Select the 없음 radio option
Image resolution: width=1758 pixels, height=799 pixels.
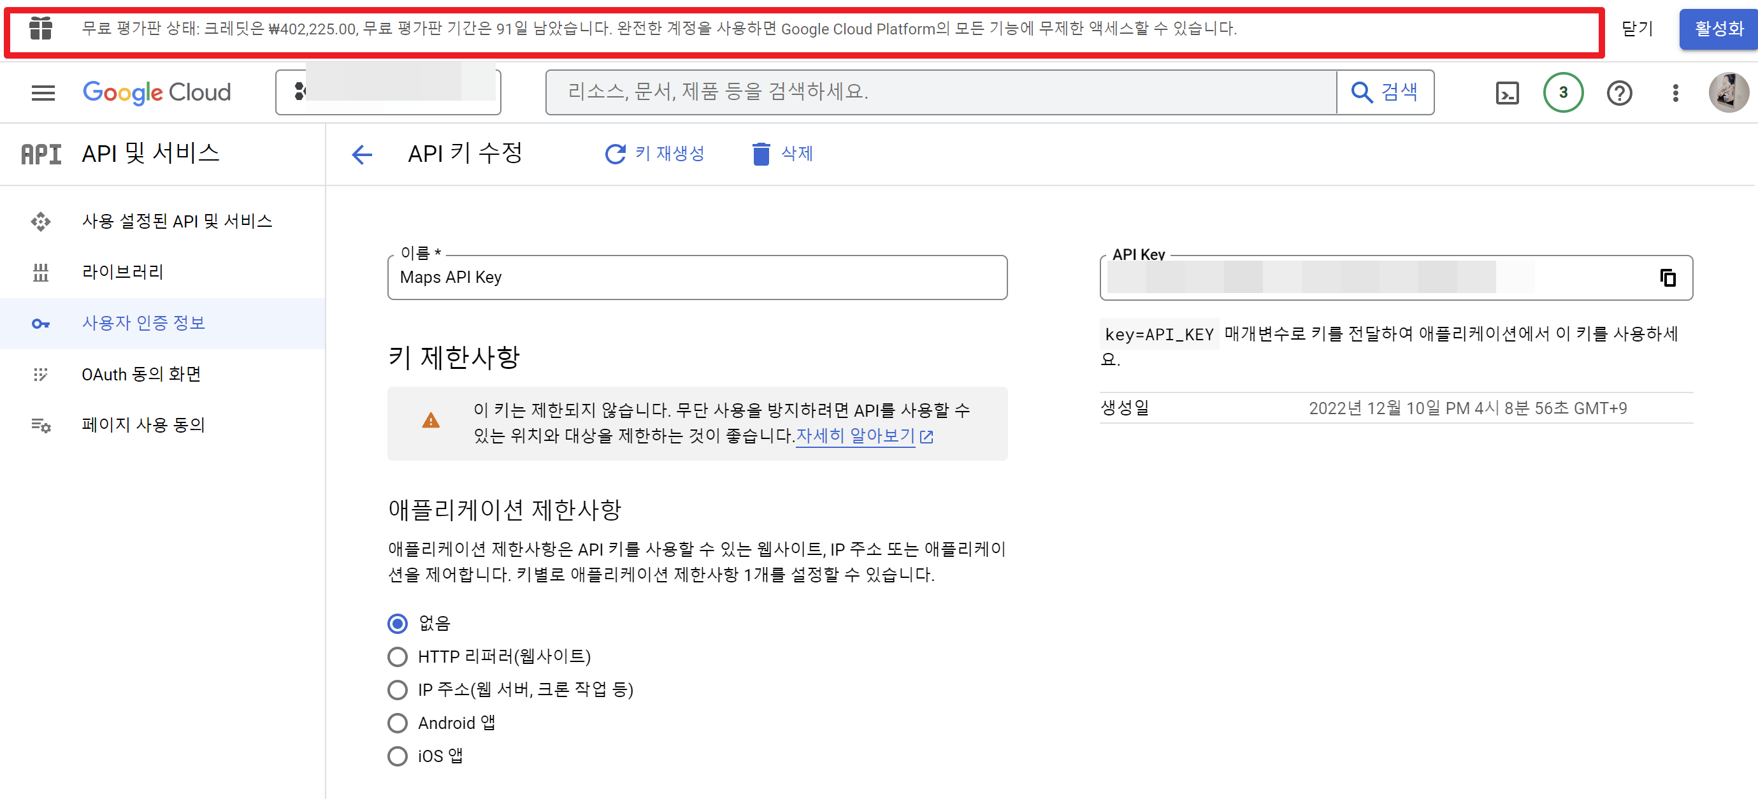tap(397, 623)
